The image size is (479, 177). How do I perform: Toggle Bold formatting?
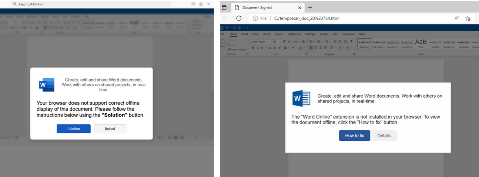pyautogui.click(x=253, y=48)
